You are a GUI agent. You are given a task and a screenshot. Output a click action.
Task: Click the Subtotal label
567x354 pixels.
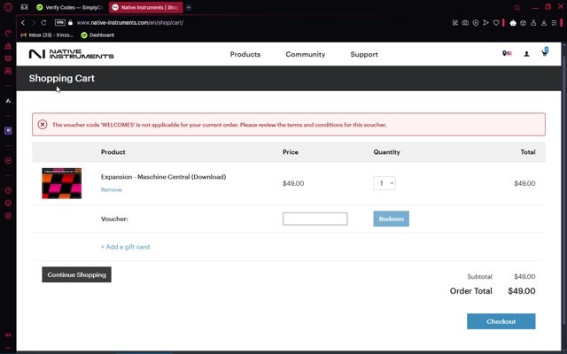coord(479,276)
